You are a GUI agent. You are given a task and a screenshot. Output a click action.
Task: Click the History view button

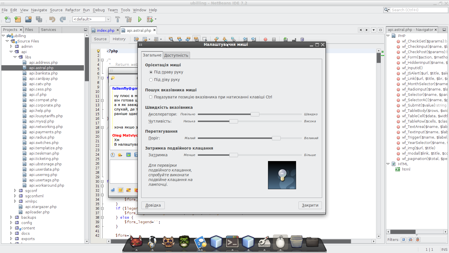119,39
